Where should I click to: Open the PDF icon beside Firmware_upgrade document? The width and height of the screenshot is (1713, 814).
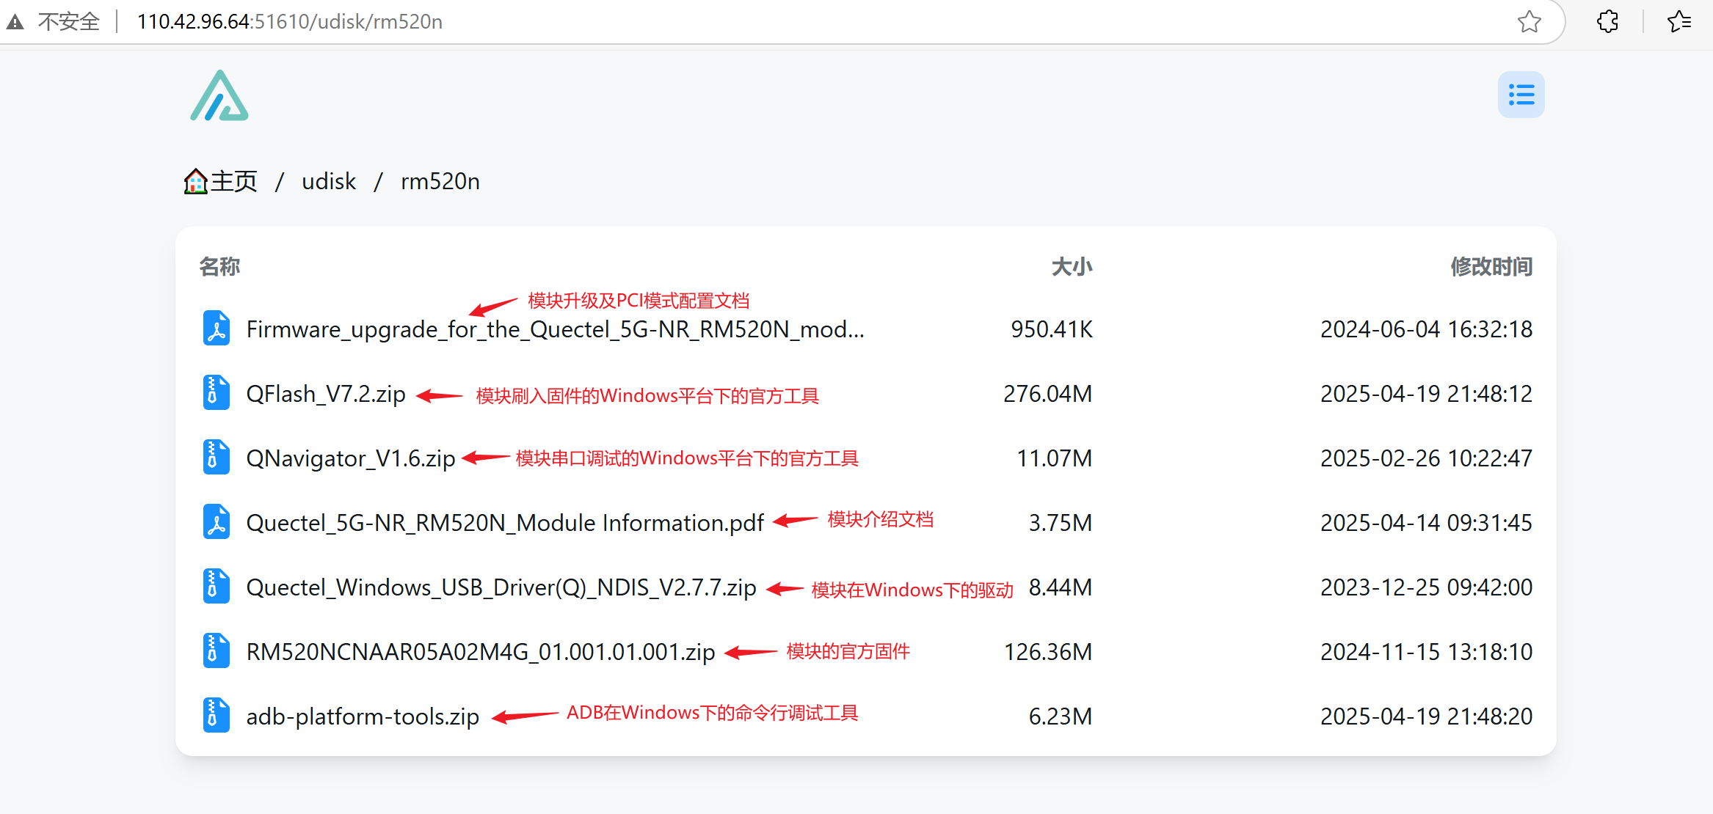[x=216, y=329]
